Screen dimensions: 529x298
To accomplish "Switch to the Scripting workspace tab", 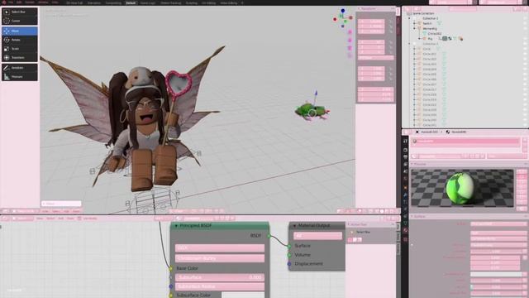I will pyautogui.click(x=191, y=2).
